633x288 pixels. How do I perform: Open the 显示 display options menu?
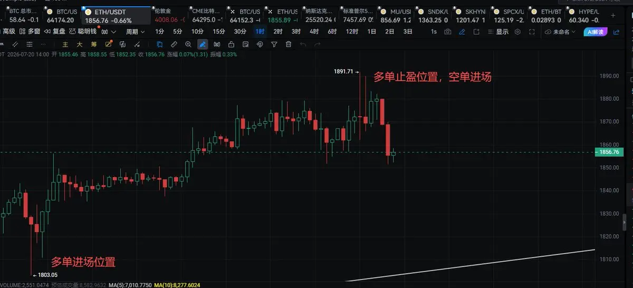click(x=498, y=32)
